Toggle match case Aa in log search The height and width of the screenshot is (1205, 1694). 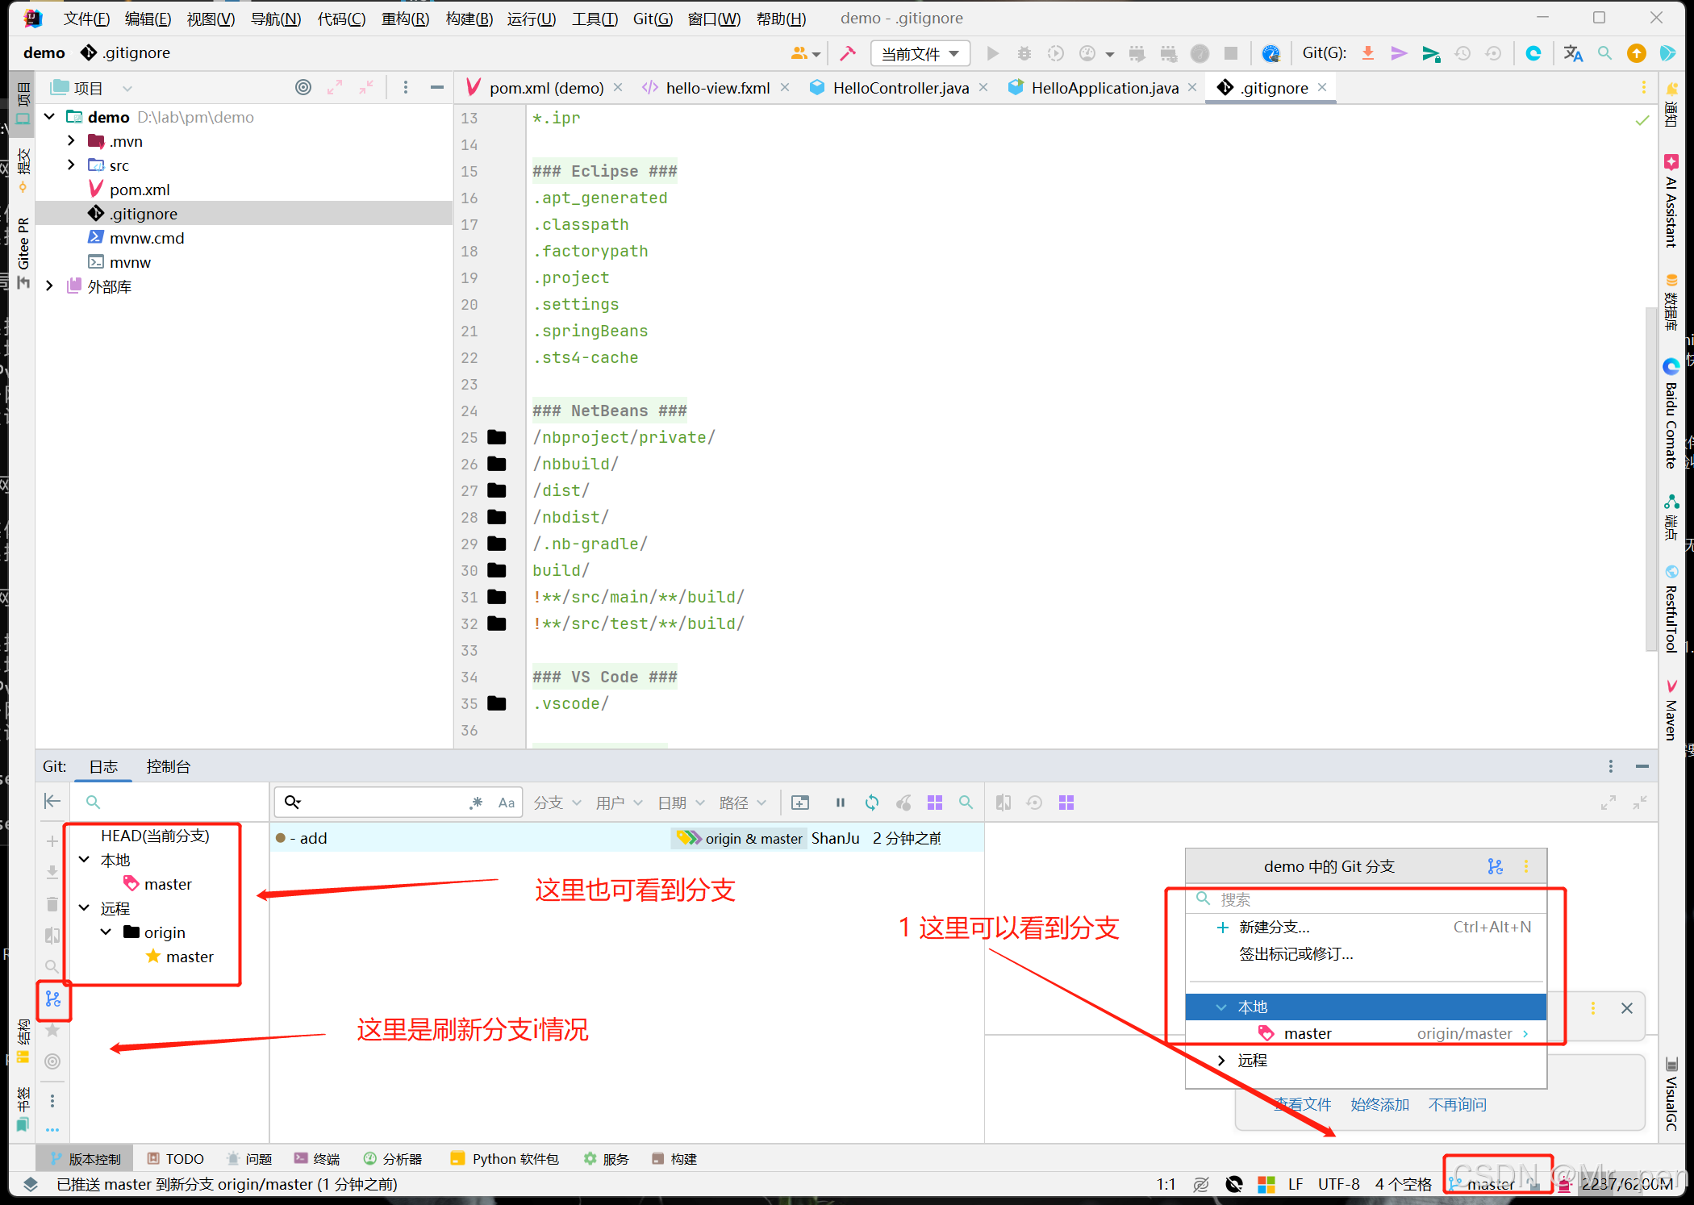click(506, 802)
